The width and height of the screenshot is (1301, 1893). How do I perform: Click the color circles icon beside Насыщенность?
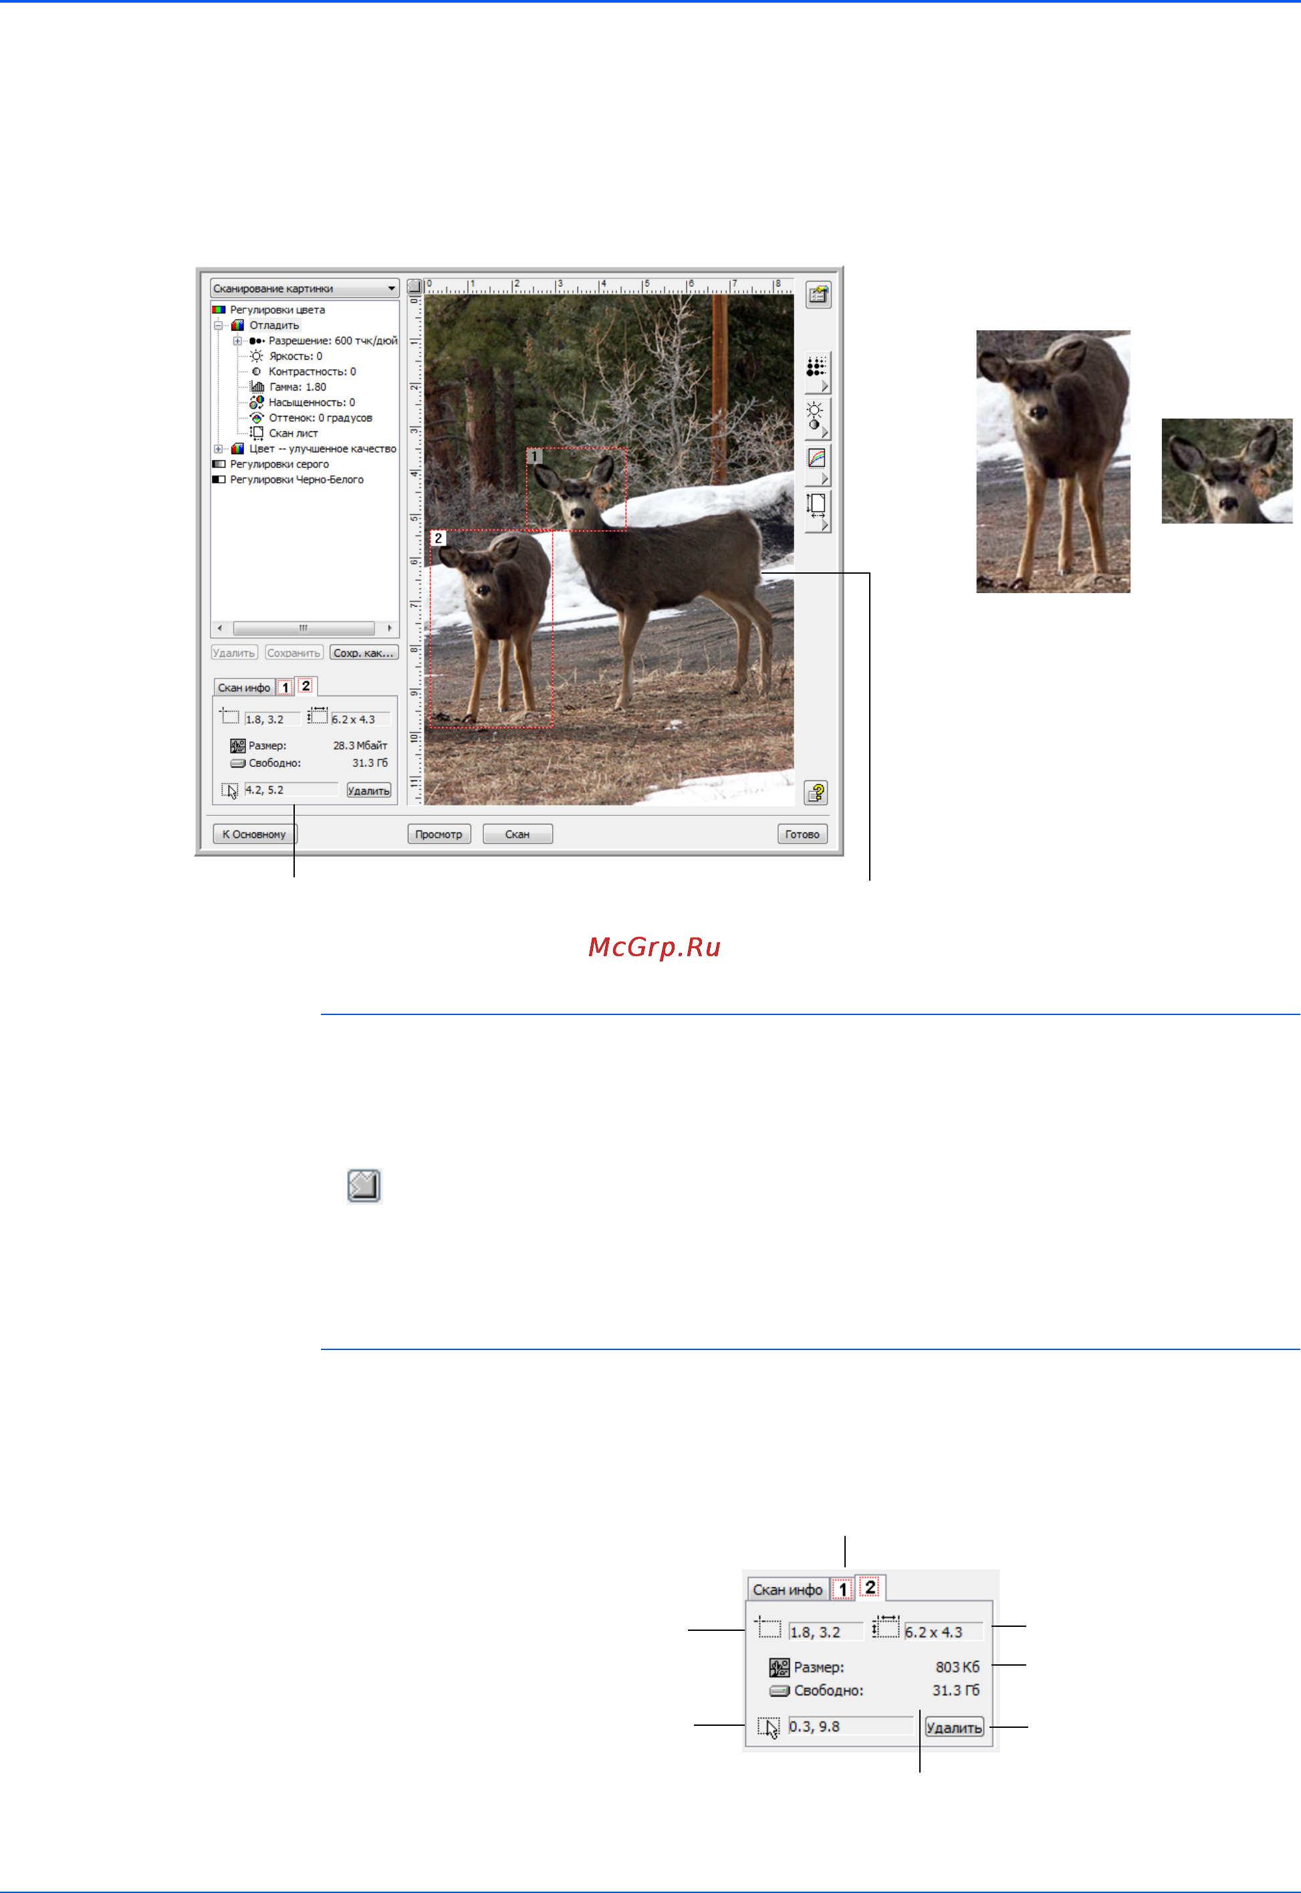257,403
